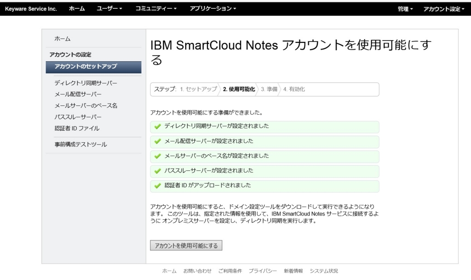The image size is (471, 280).
Task: Open footer お問い合わせ link
Action: (x=197, y=271)
